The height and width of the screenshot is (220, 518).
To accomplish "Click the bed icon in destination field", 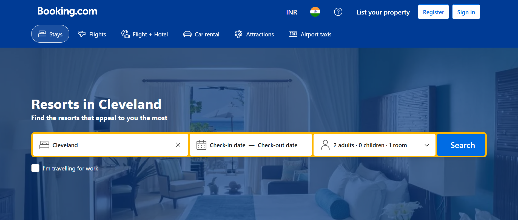I will click(x=44, y=145).
